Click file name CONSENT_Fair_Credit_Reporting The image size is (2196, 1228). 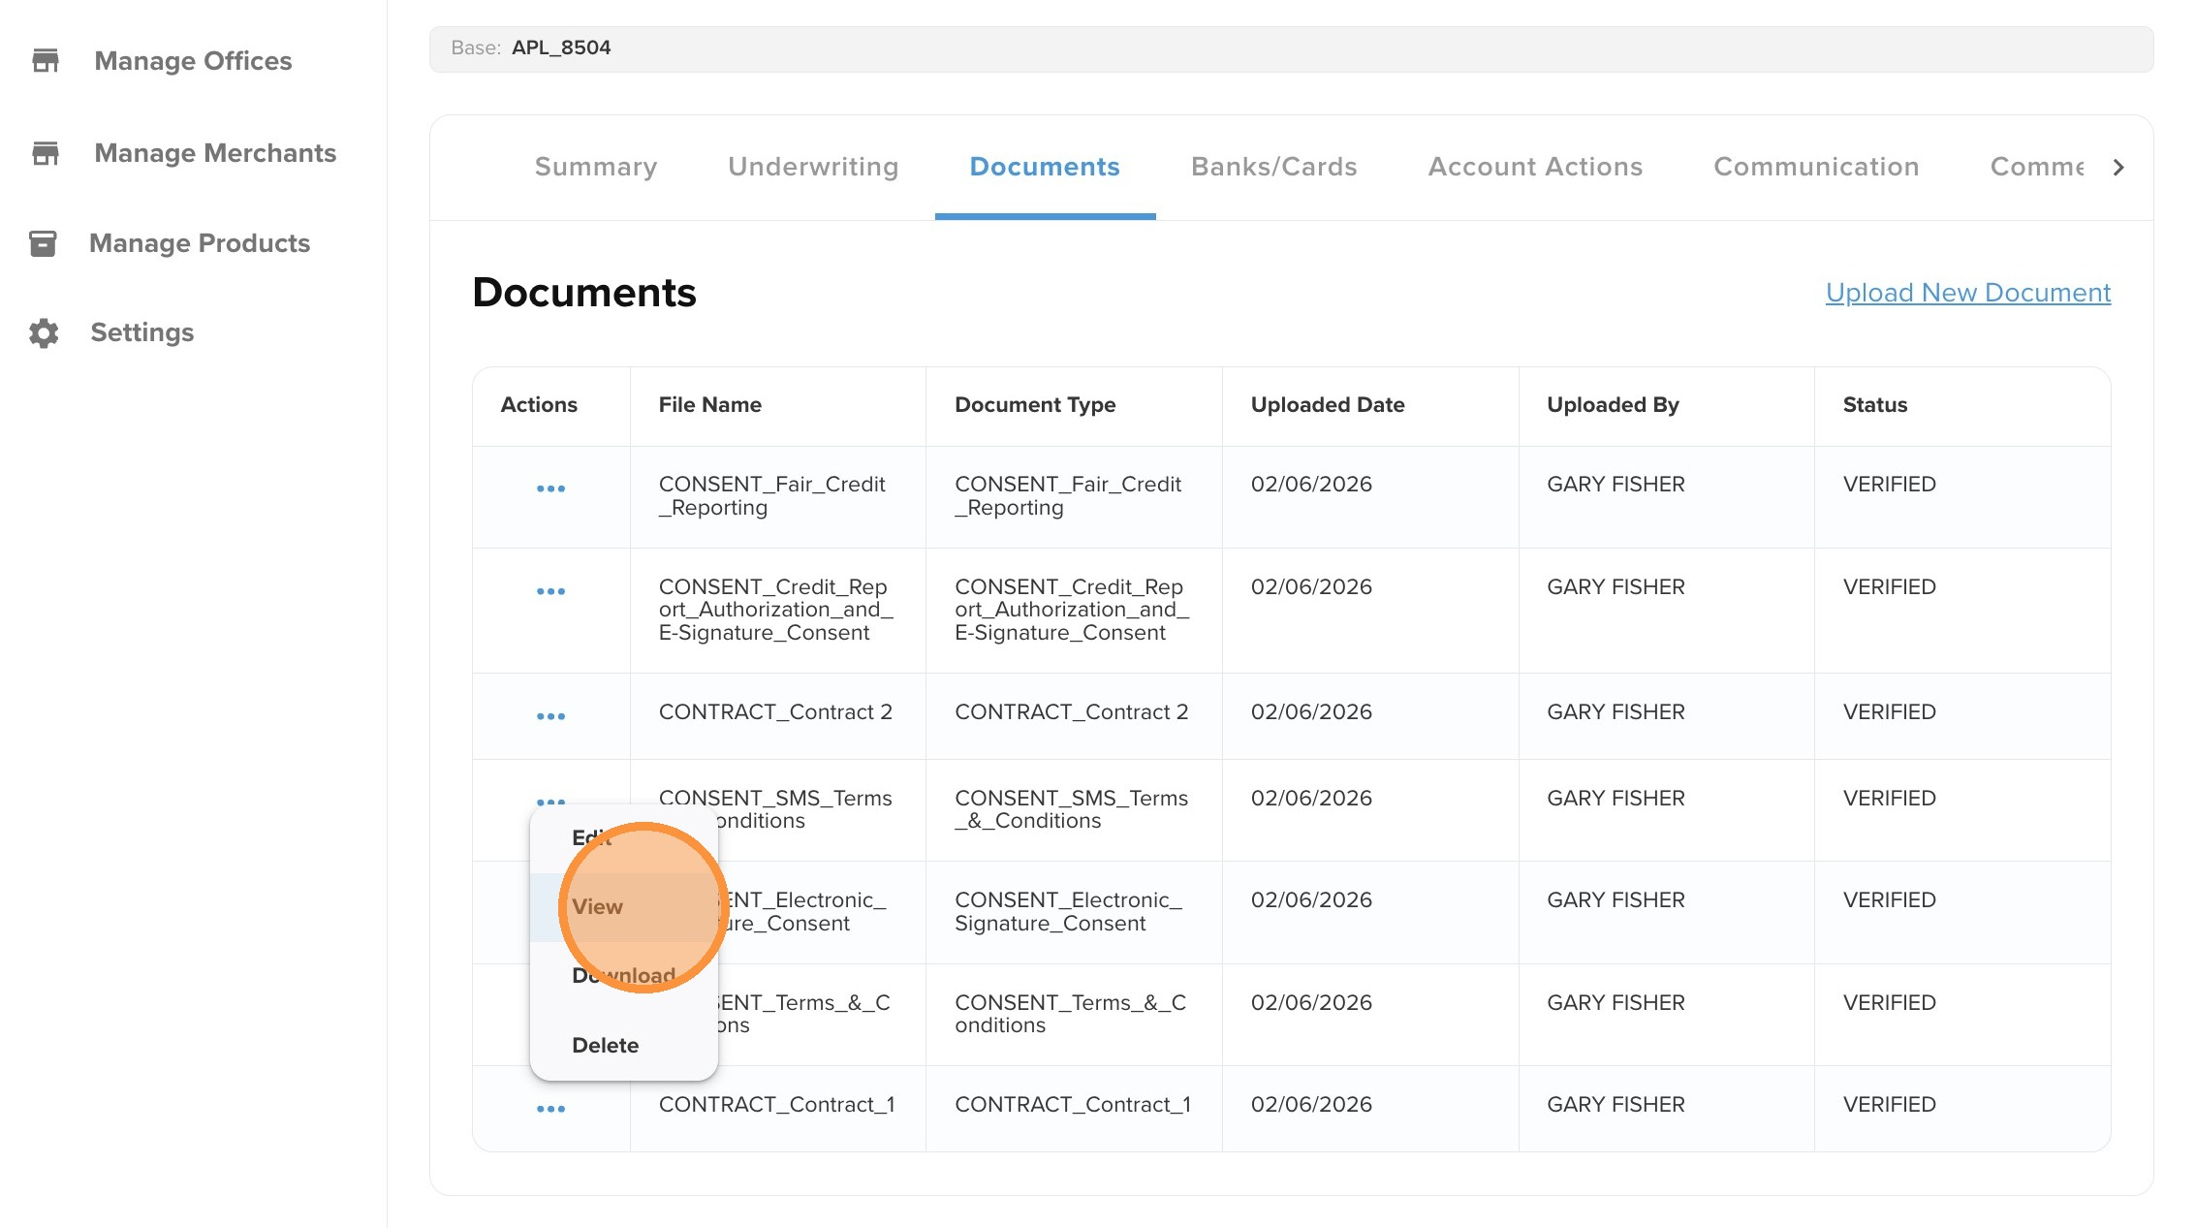[772, 496]
